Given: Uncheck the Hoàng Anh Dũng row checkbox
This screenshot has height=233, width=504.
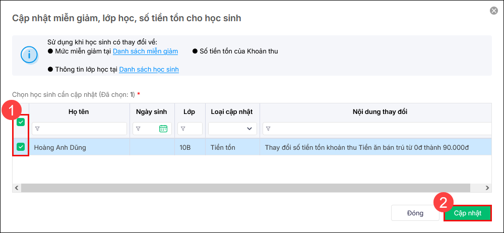Looking at the screenshot, I should click(x=21, y=147).
